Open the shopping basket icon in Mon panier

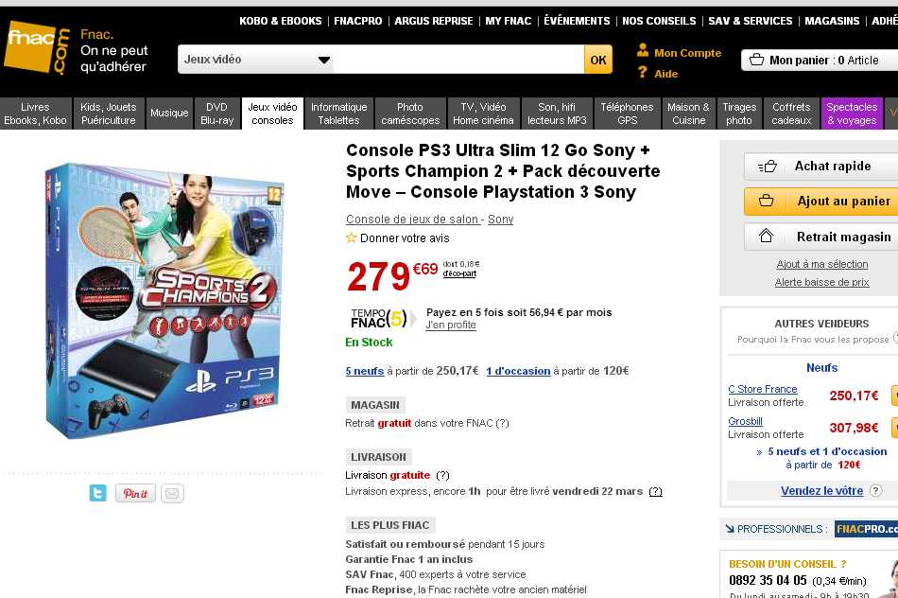[x=756, y=60]
